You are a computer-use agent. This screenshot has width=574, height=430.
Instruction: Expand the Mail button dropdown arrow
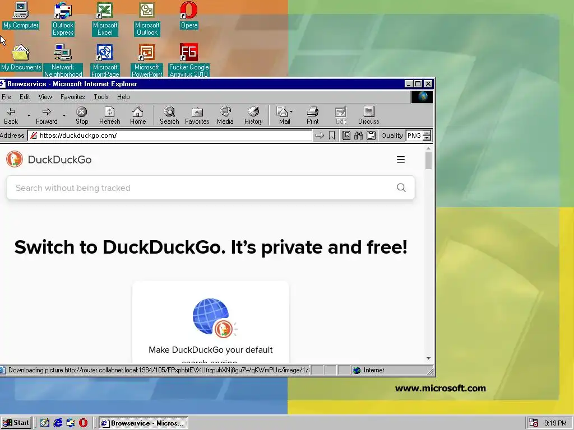pos(291,111)
